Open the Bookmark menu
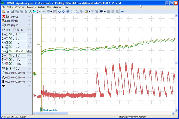 point(31,7)
